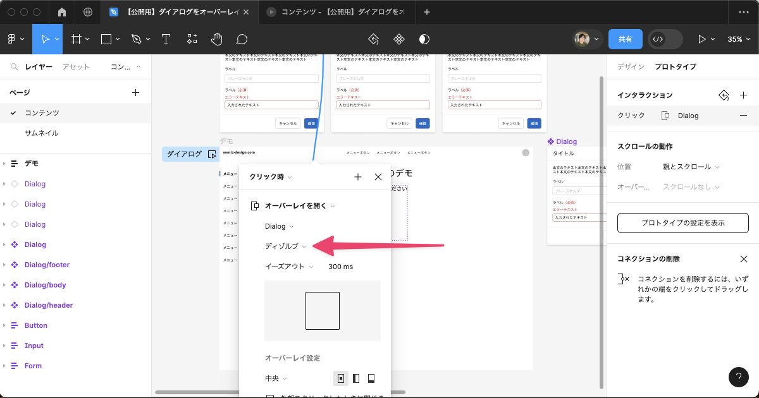The height and width of the screenshot is (398, 759).
Task: Select the Text tool
Action: click(x=166, y=39)
